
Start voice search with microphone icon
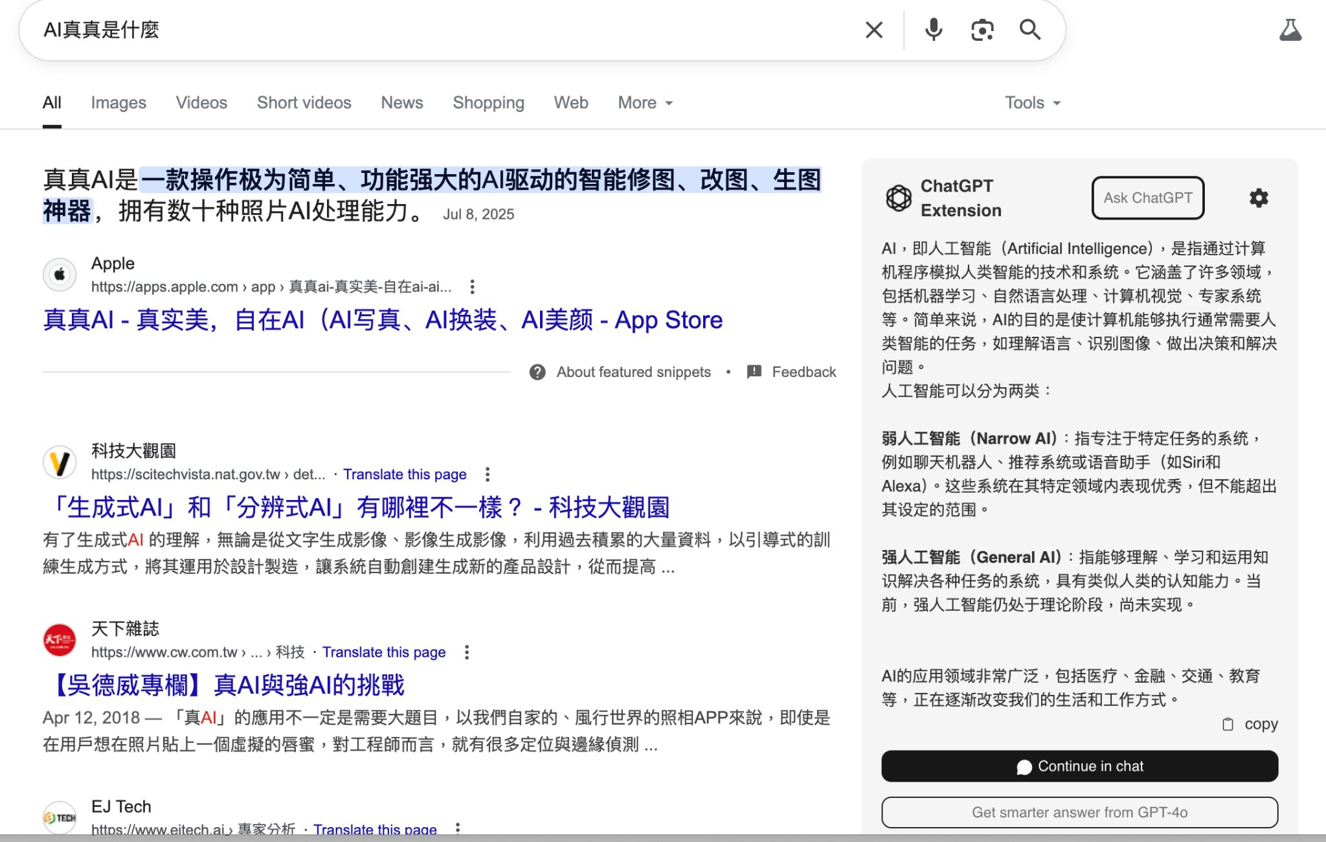coord(933,30)
